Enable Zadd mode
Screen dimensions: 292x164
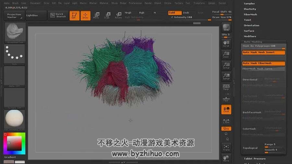175,13
